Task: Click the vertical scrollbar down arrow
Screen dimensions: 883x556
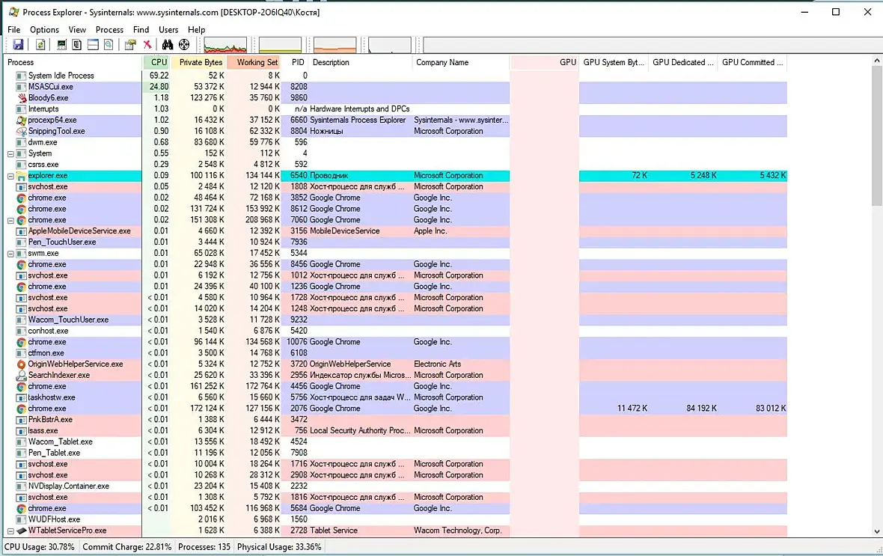Action: click(x=877, y=531)
